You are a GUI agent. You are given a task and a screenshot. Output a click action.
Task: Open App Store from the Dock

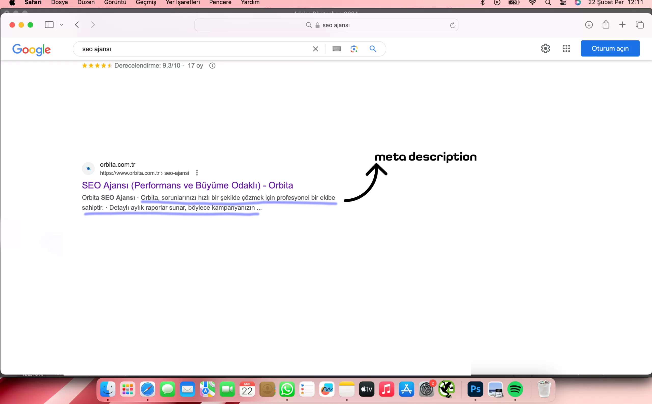(406, 389)
